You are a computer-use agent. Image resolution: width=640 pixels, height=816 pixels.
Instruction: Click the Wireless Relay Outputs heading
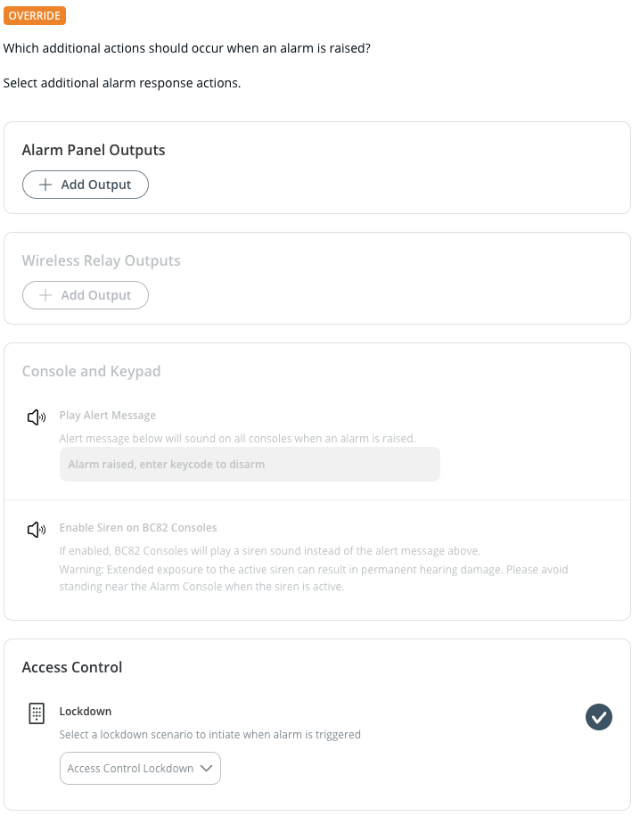[101, 260]
